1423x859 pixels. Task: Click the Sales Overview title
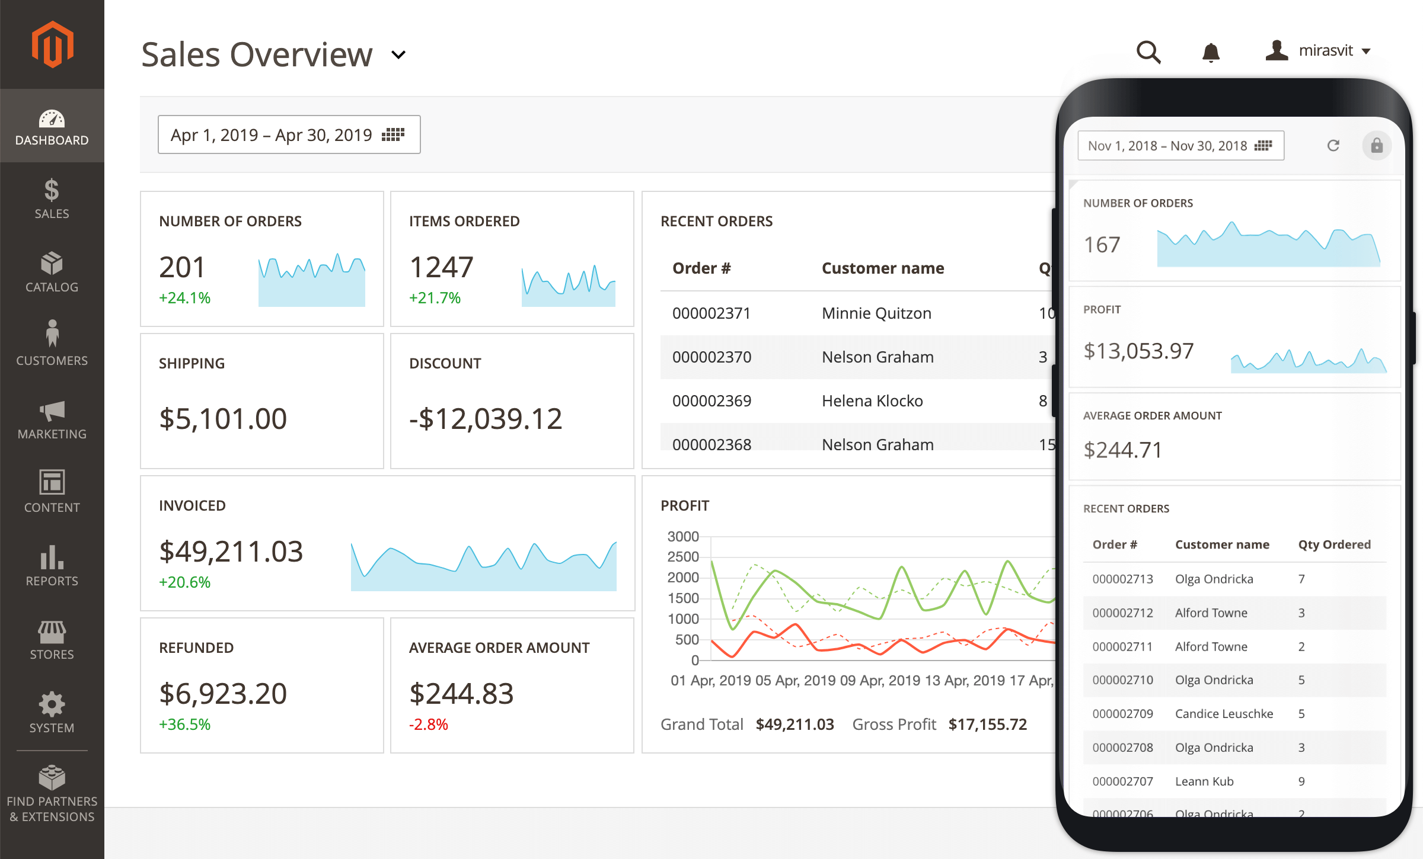(x=257, y=55)
